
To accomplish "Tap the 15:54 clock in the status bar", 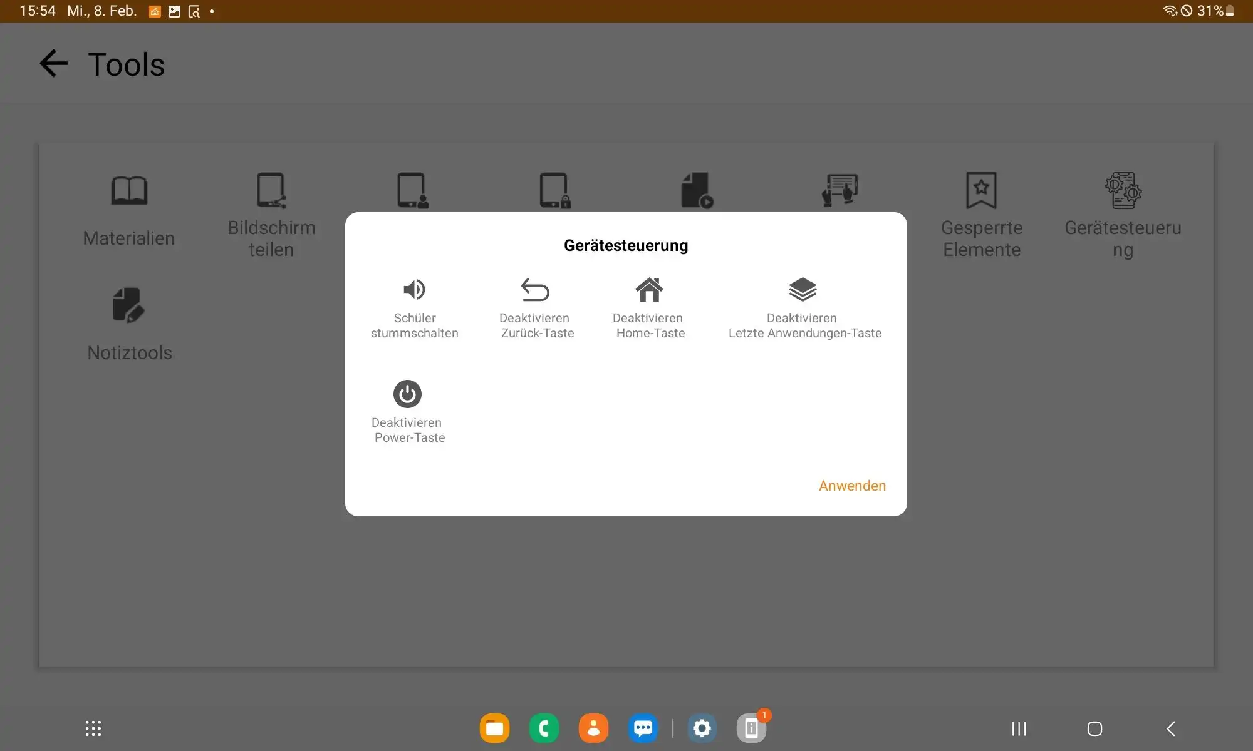I will tap(38, 11).
